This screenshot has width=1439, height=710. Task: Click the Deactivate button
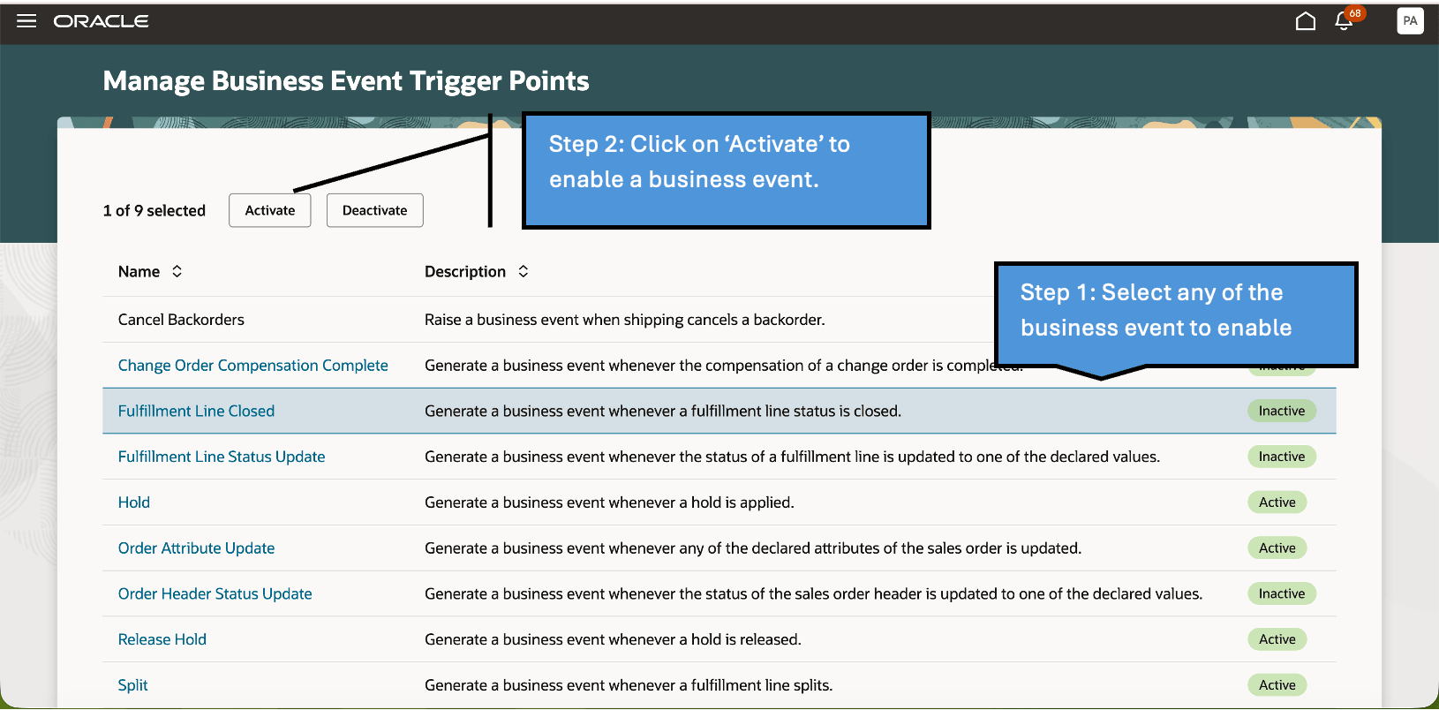[375, 210]
